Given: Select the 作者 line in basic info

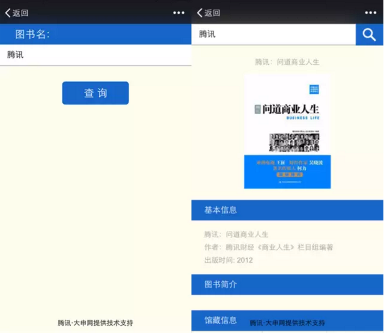Looking at the screenshot, I should (x=269, y=247).
